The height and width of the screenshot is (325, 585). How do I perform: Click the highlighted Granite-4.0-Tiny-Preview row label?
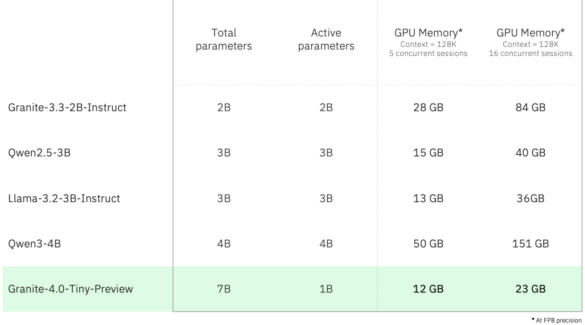(x=70, y=289)
